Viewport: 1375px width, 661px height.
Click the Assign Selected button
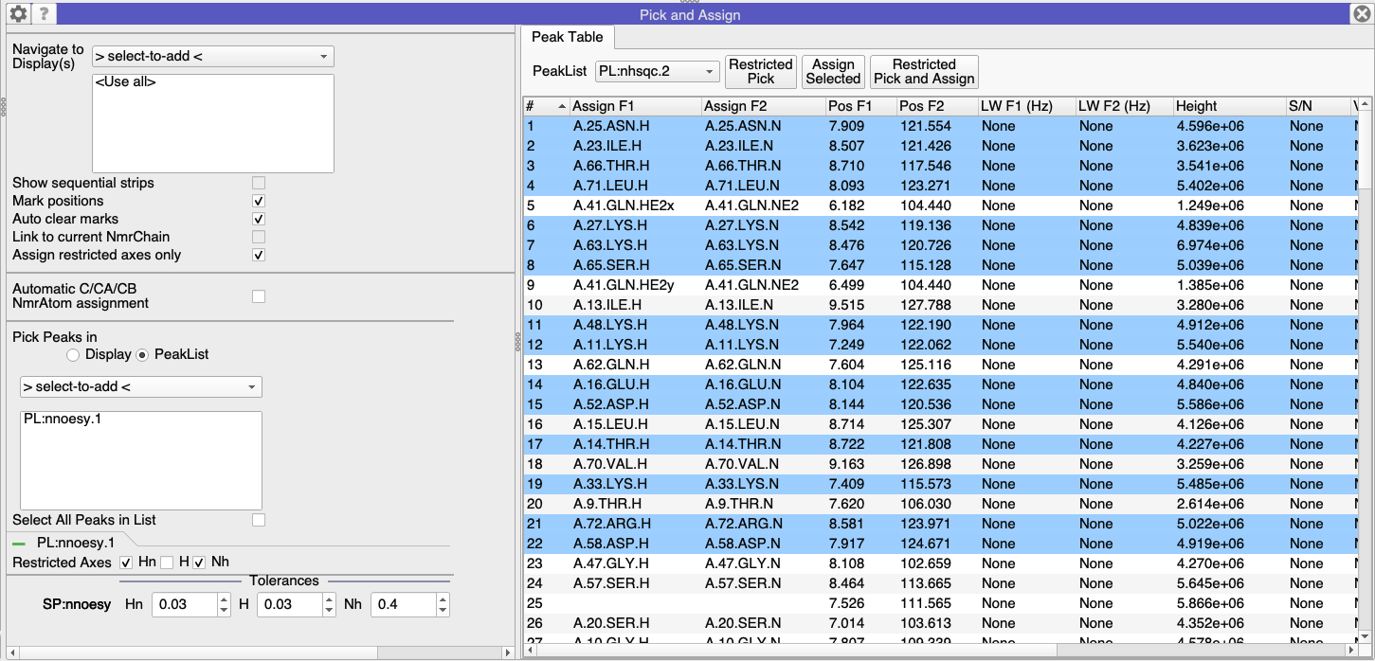point(833,72)
